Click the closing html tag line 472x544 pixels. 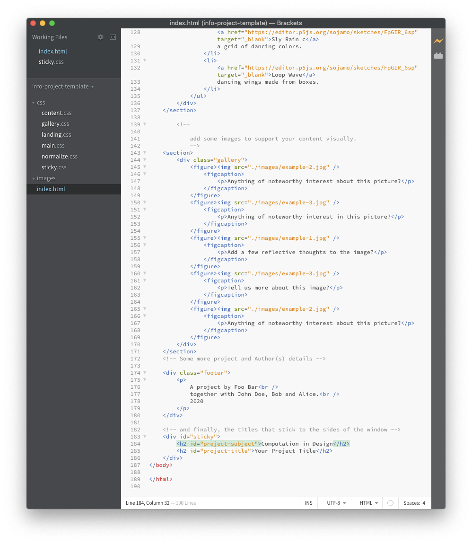click(161, 479)
